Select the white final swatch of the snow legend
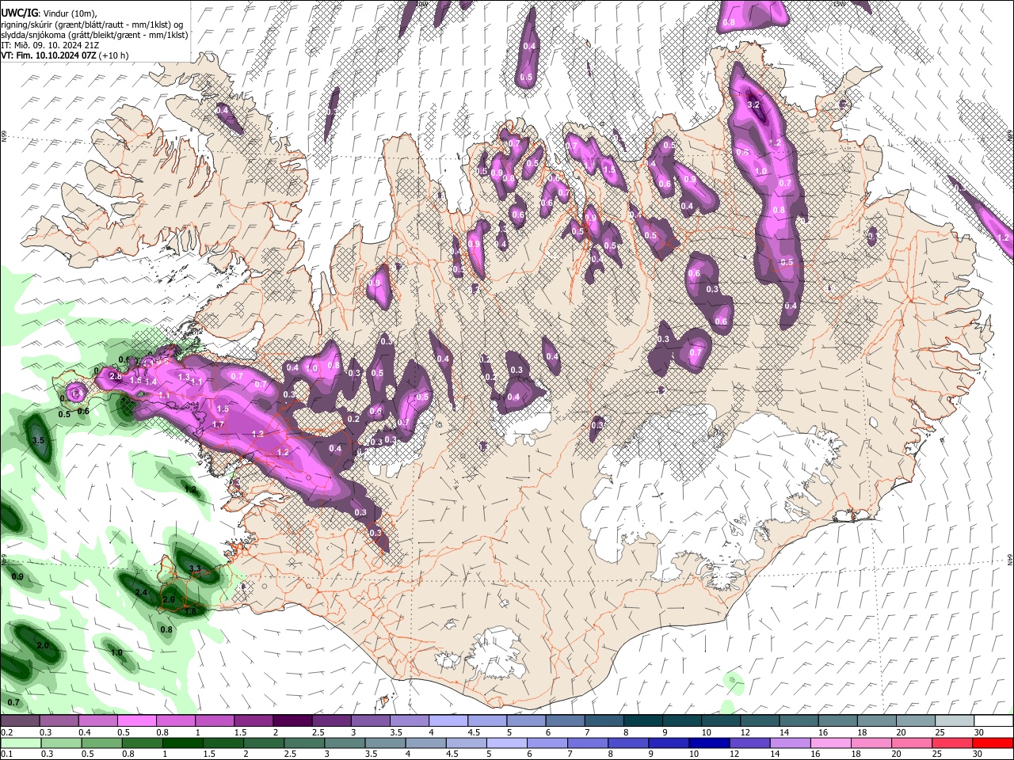 click(x=993, y=720)
